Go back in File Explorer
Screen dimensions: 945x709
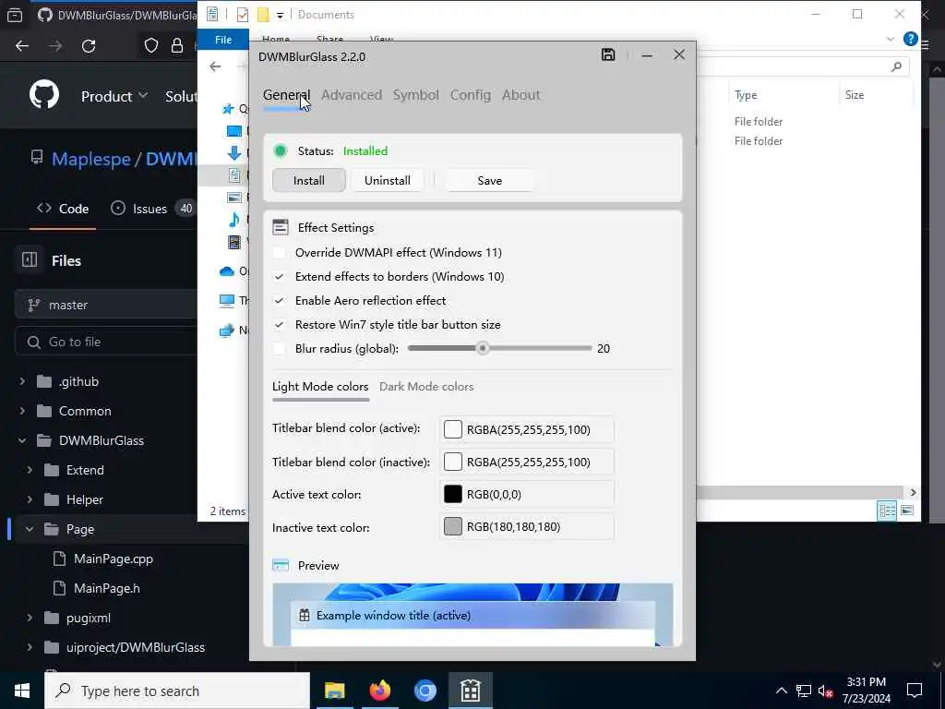(x=215, y=66)
